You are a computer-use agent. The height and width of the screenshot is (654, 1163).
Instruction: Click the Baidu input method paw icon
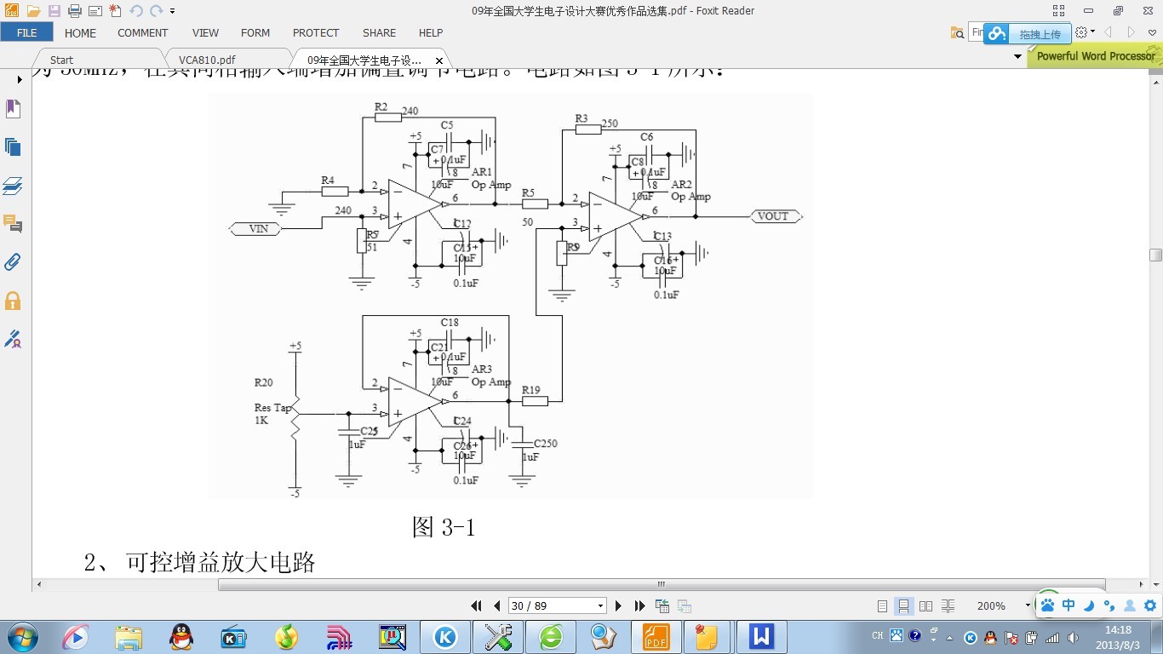tap(1047, 605)
